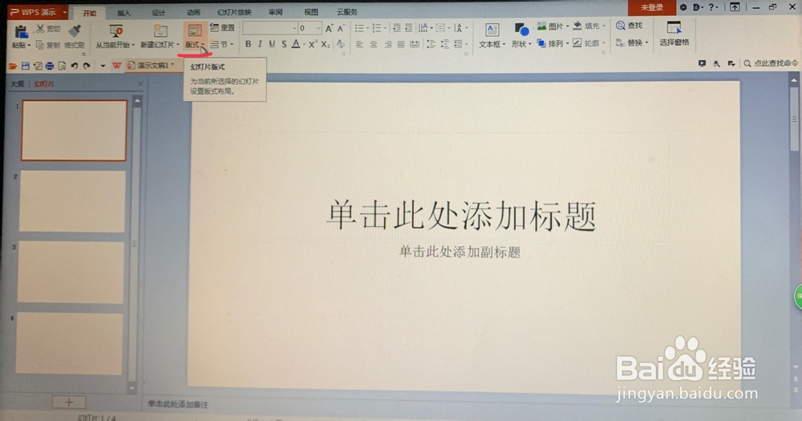Screen dimensions: 802x421
Task: Click the title placeholder 单击此处添加标题
Action: [461, 216]
